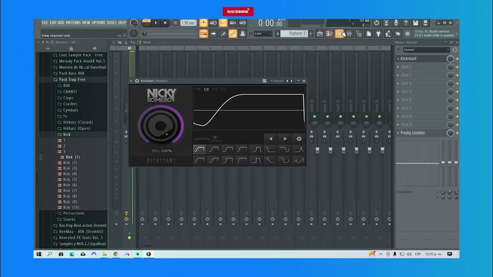The height and width of the screenshot is (277, 493).
Task: Open the Kickstart slot options arrow in mixer
Action: coord(398,58)
